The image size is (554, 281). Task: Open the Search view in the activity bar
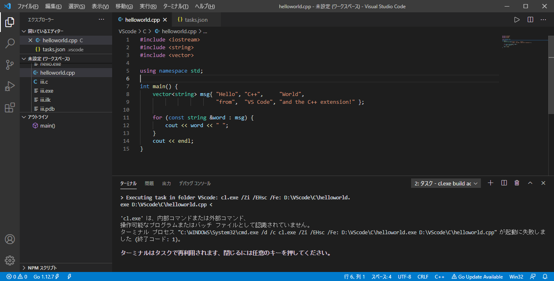point(9,43)
